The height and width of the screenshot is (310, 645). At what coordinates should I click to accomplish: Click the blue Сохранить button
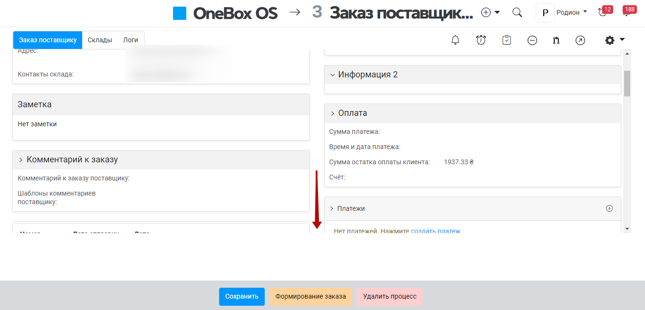[241, 297]
